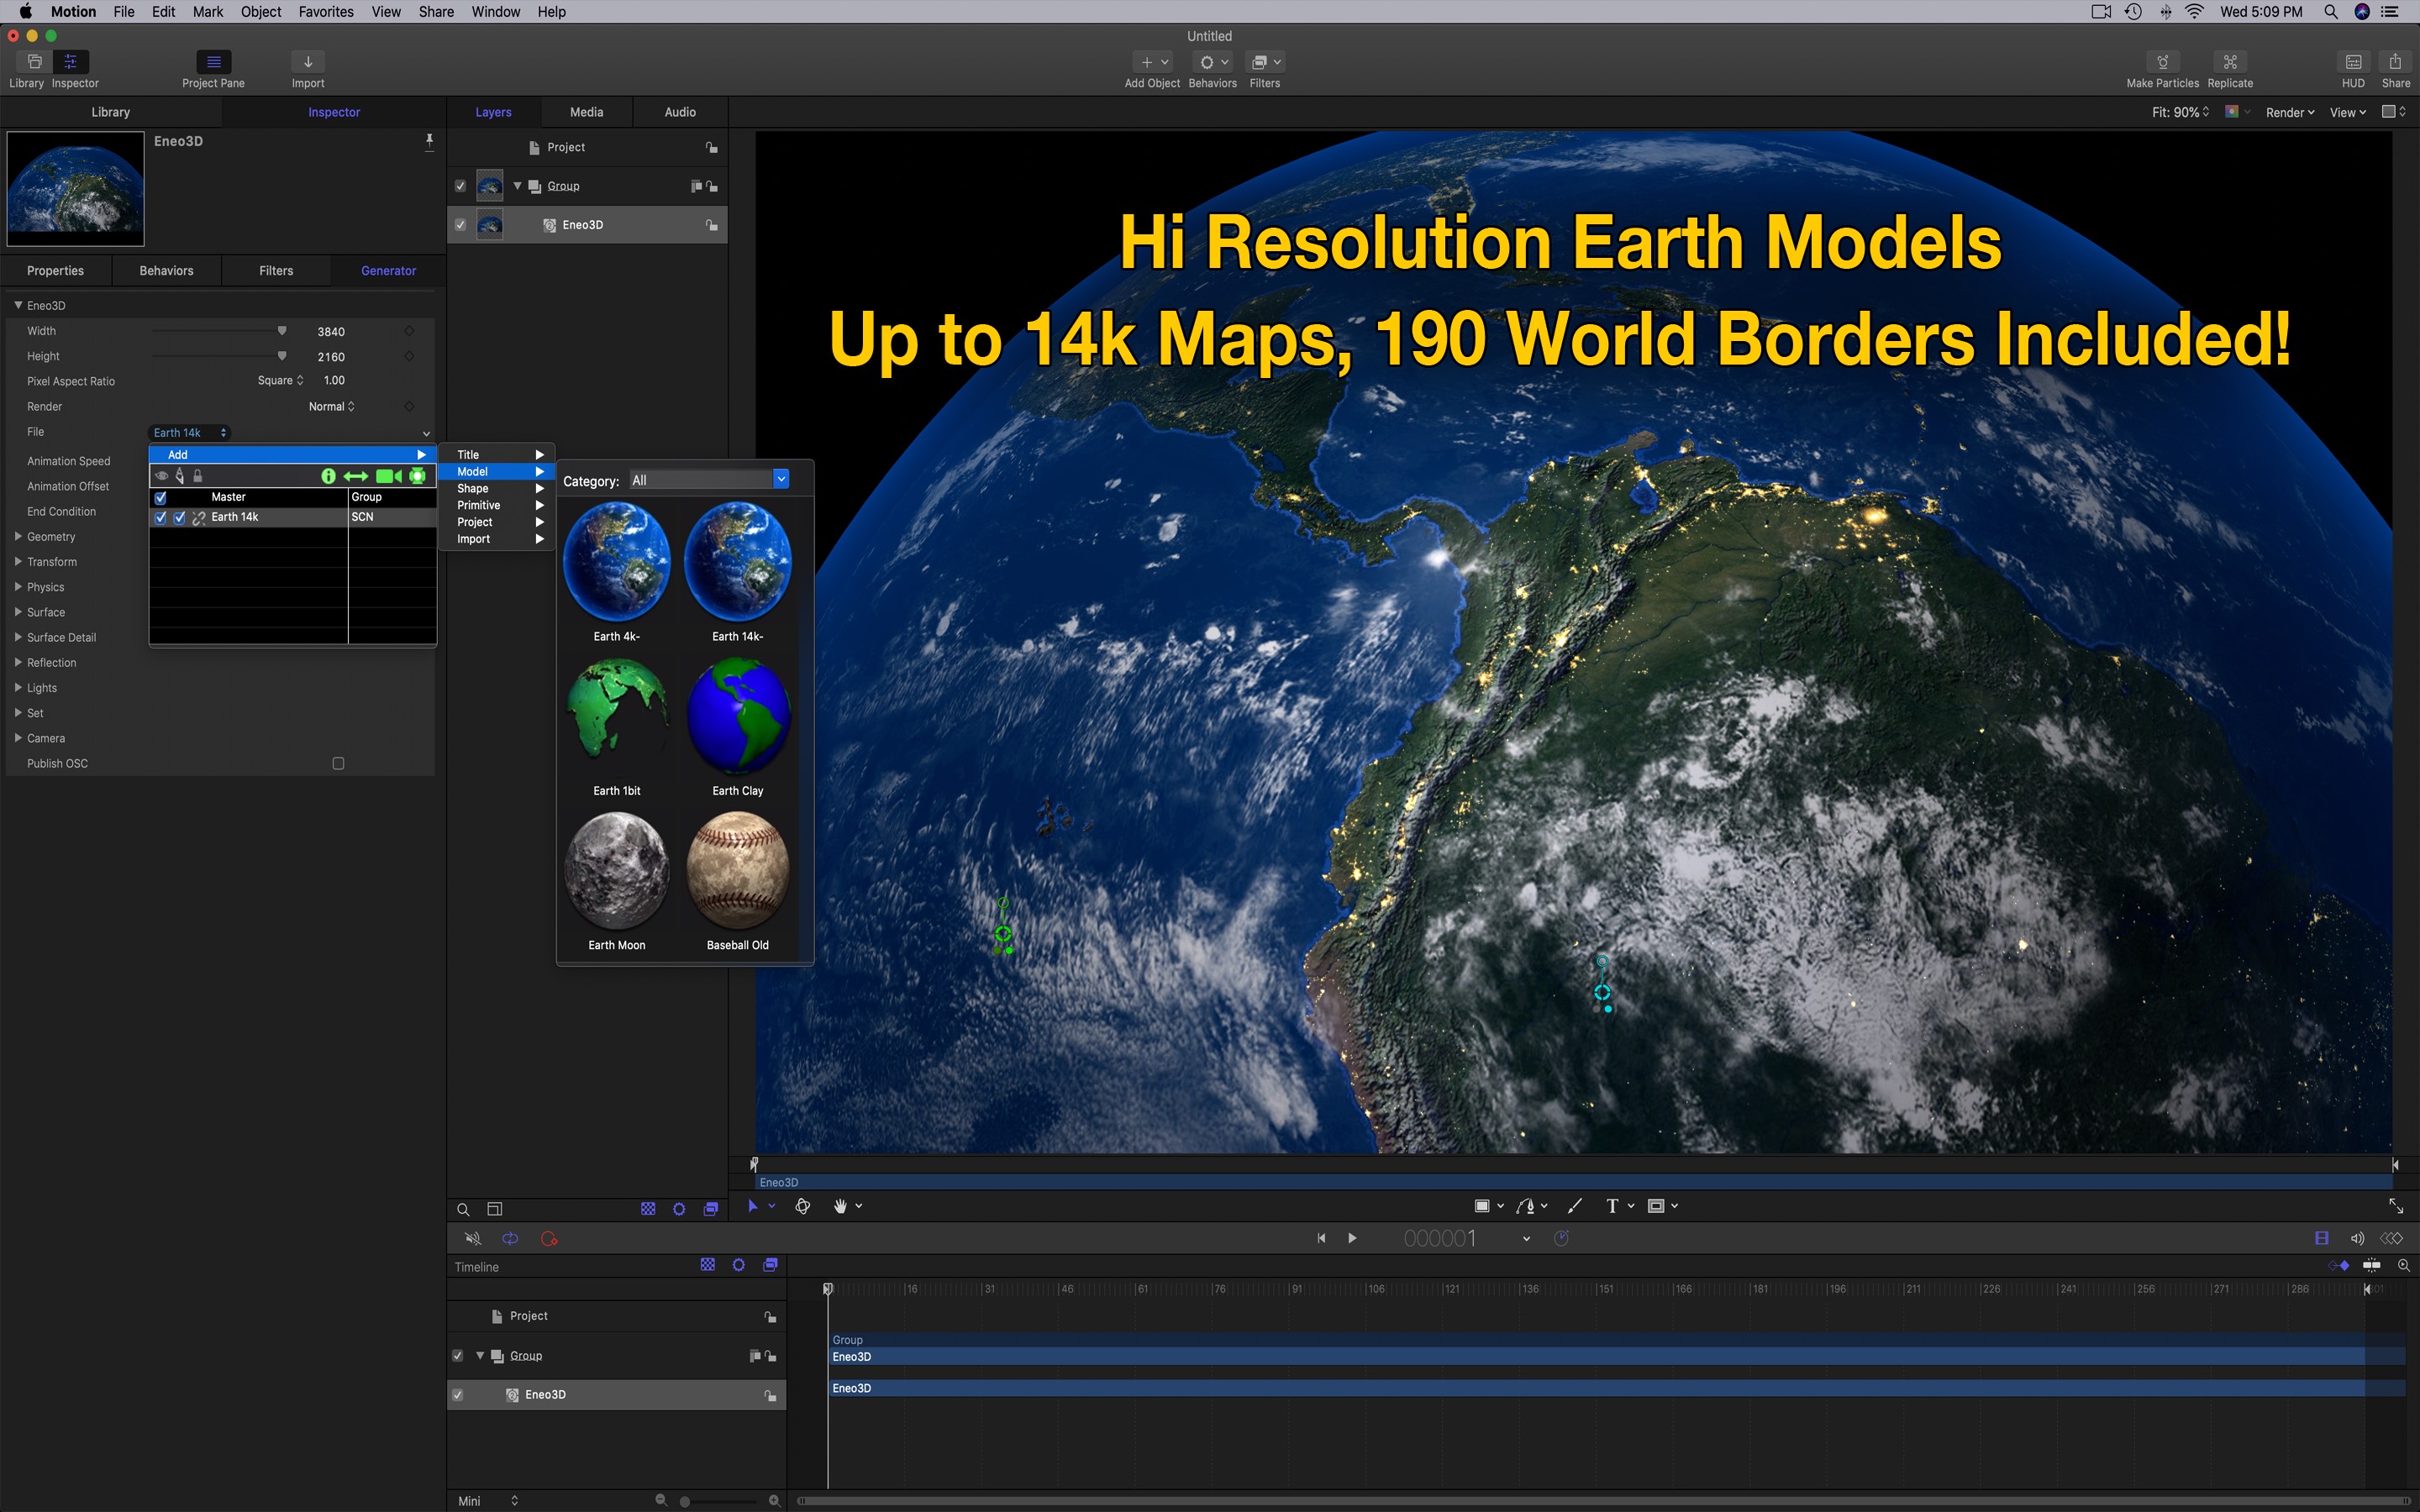
Task: Expand the Geometry section
Action: 18,537
